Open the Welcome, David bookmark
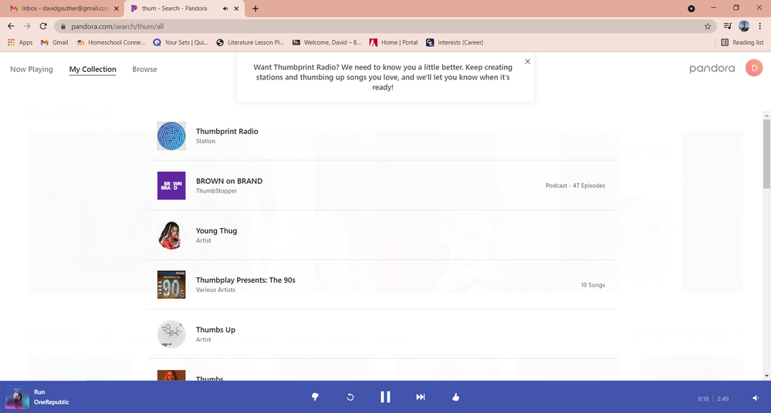Image resolution: width=771 pixels, height=413 pixels. 327,42
